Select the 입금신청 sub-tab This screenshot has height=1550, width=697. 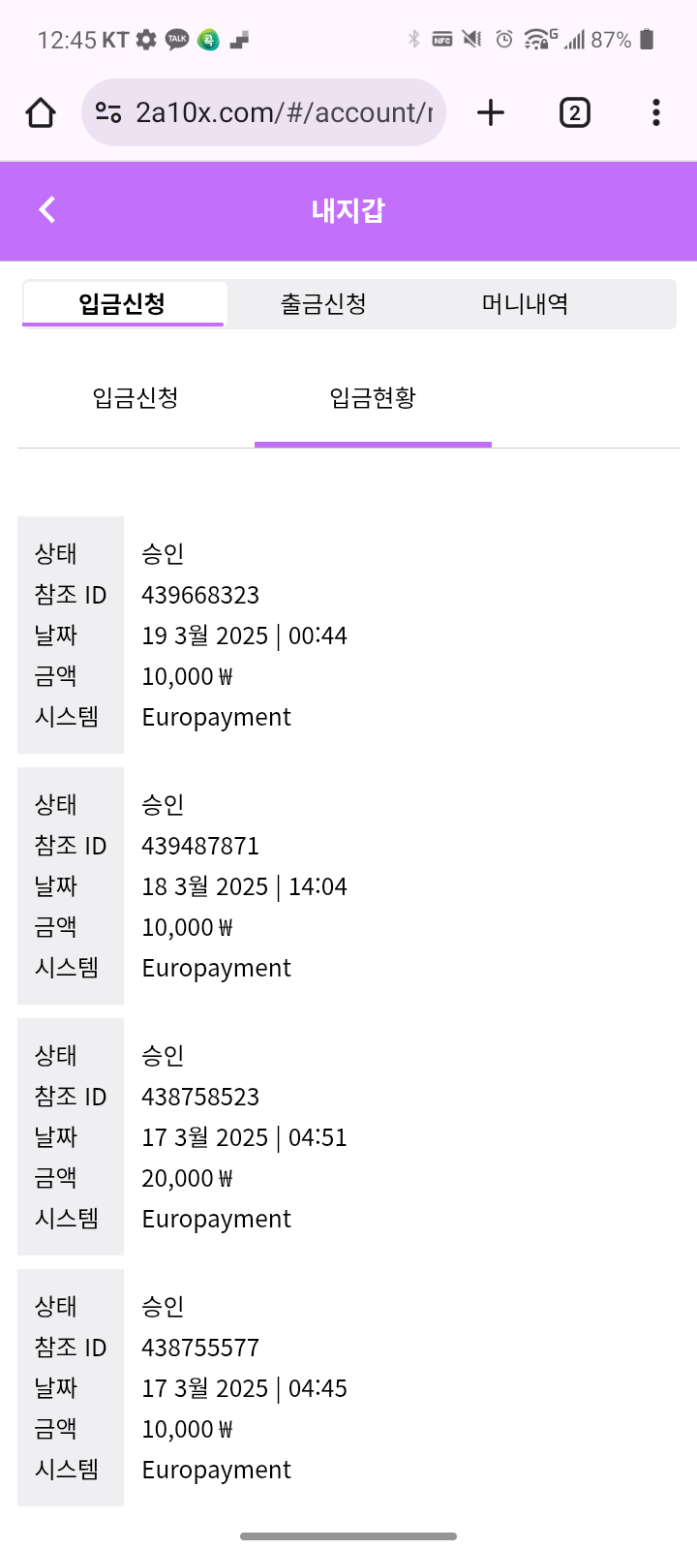(x=136, y=397)
